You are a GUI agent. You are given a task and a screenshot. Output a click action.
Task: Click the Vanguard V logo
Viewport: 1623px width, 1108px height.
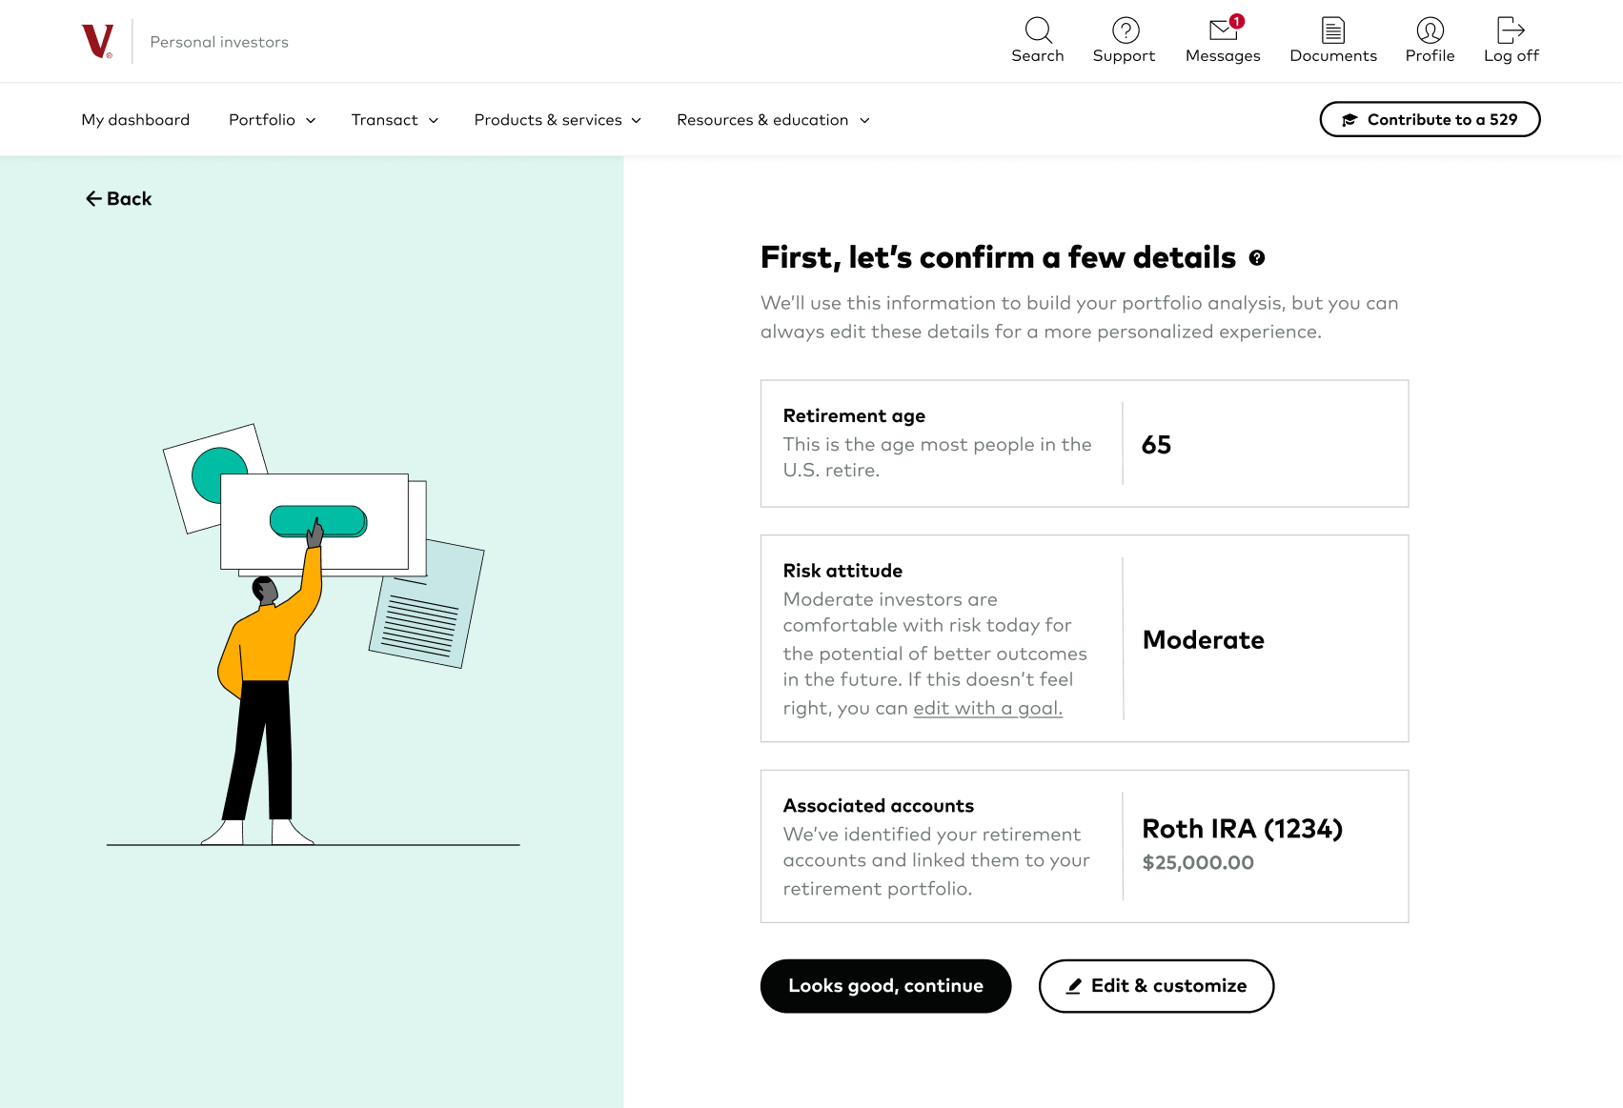[x=97, y=41]
